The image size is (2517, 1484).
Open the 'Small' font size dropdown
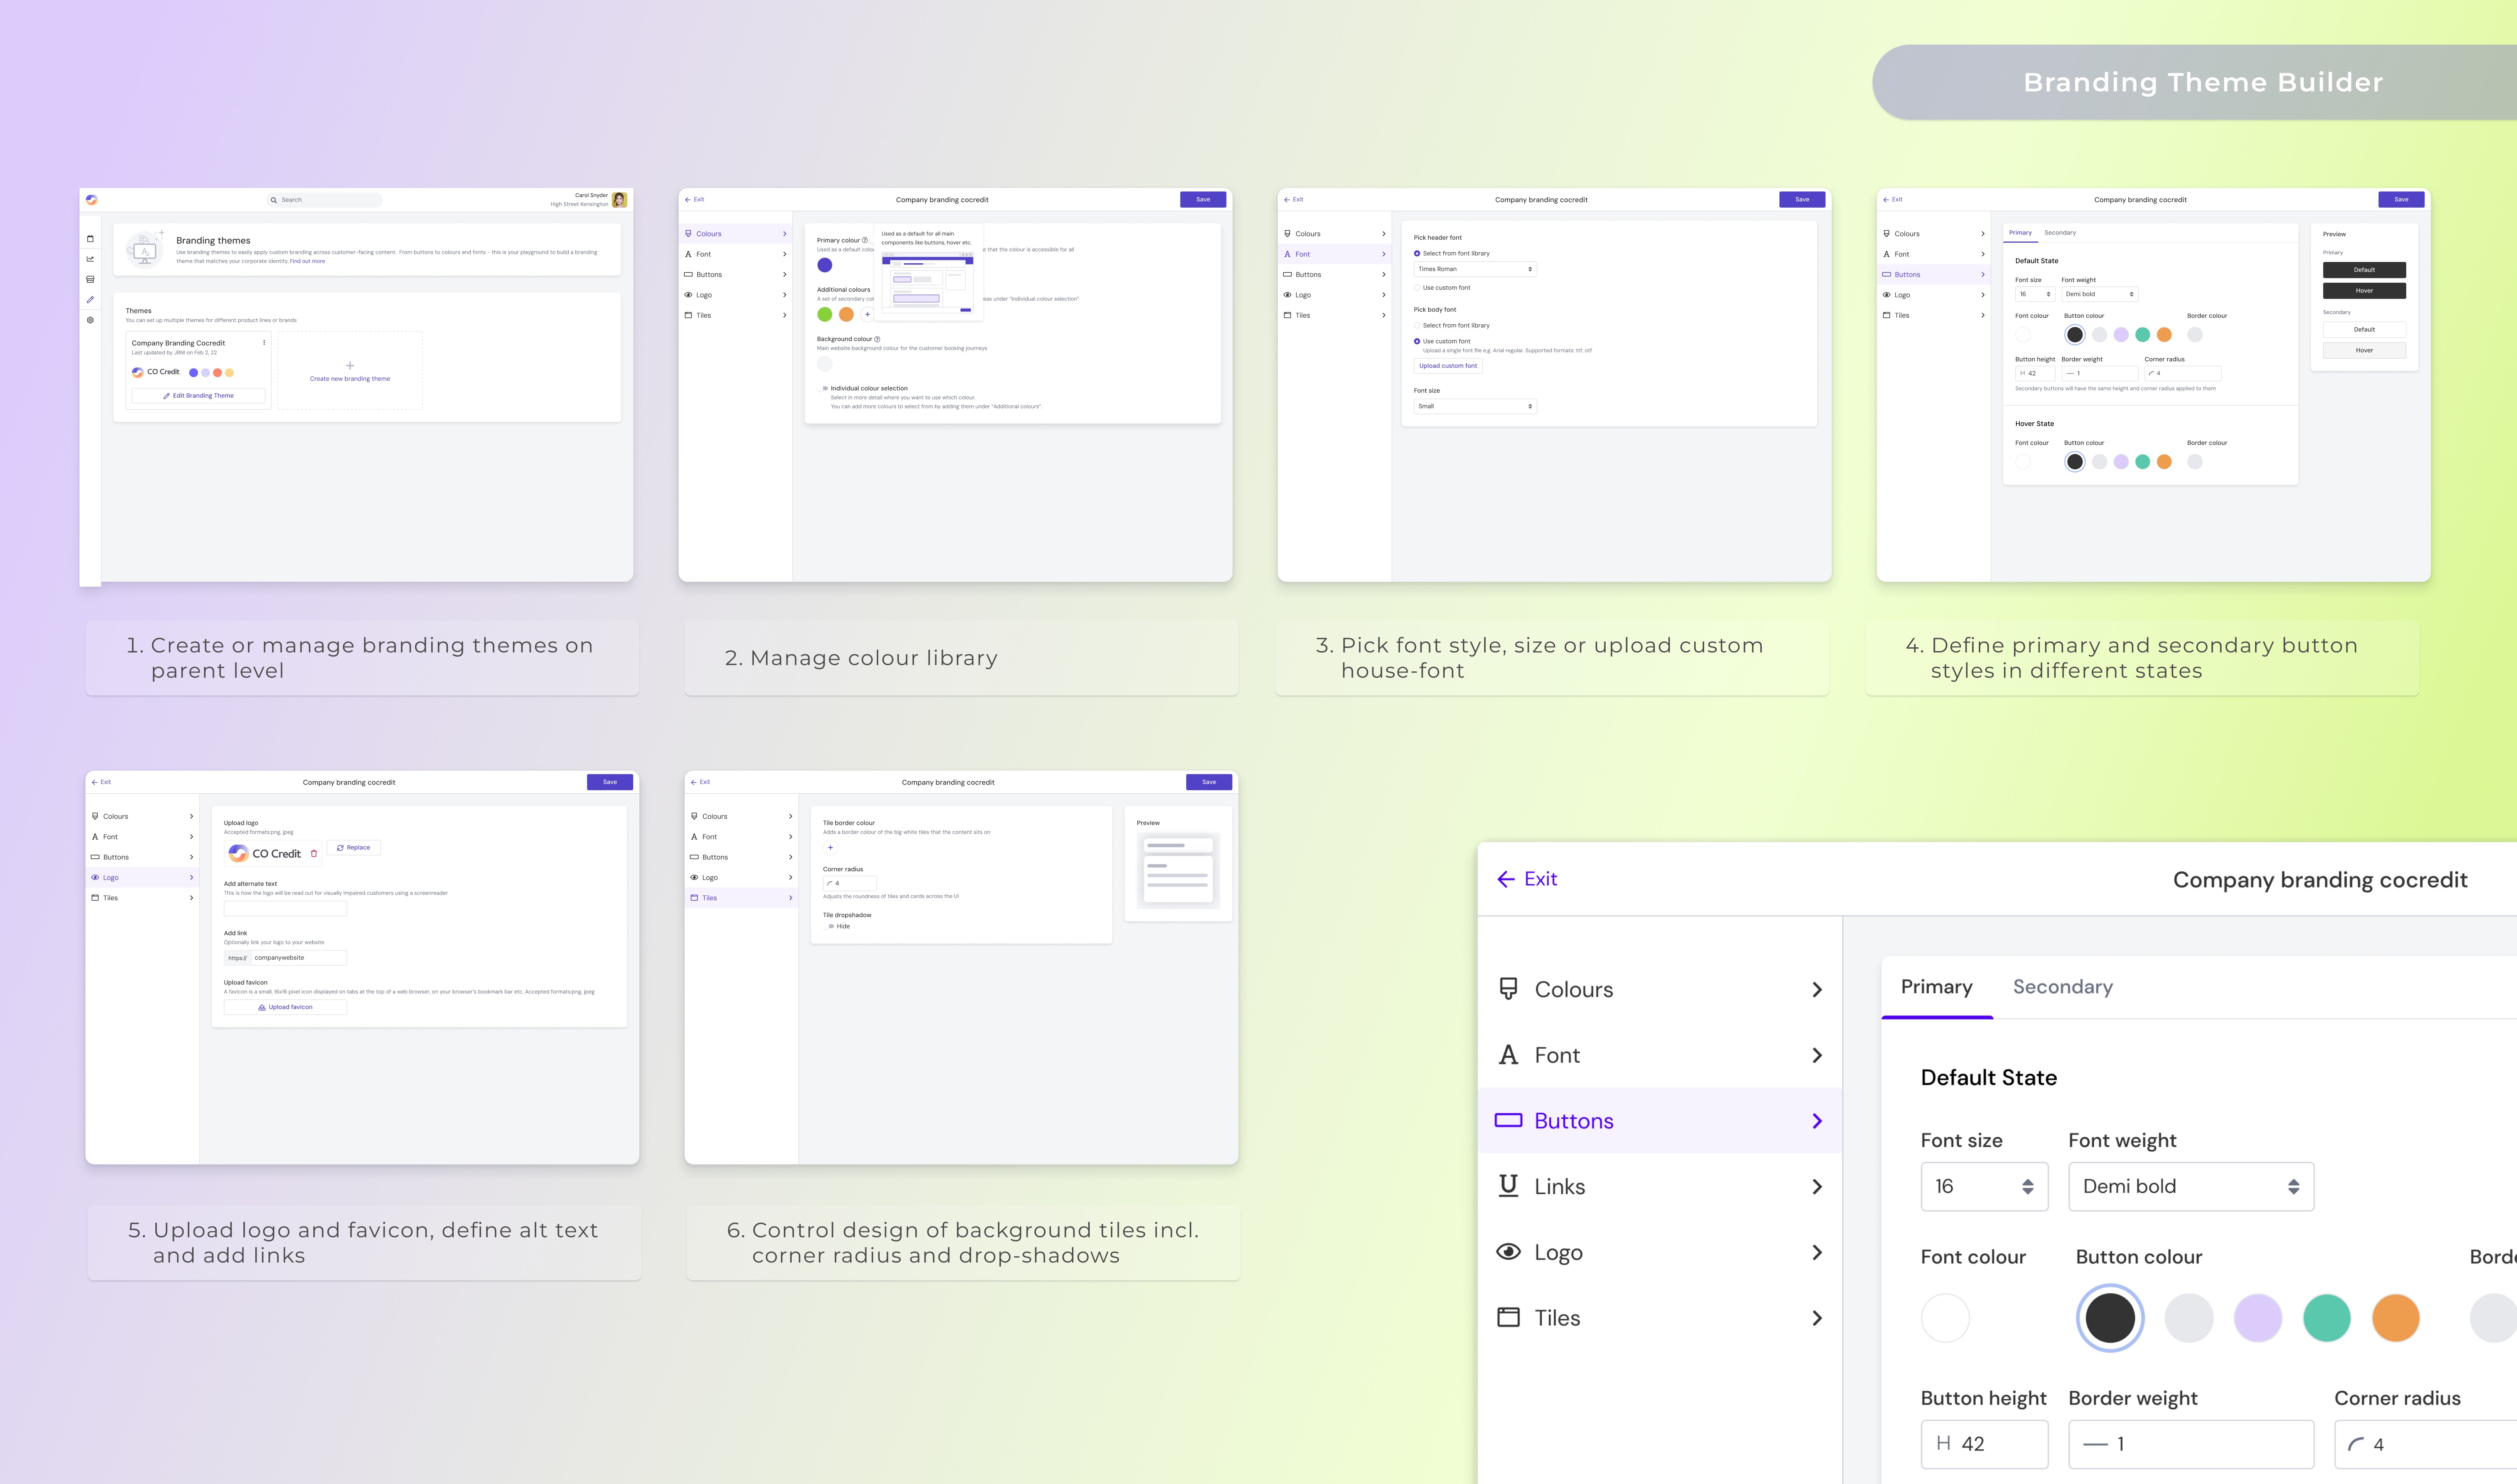(x=1474, y=406)
